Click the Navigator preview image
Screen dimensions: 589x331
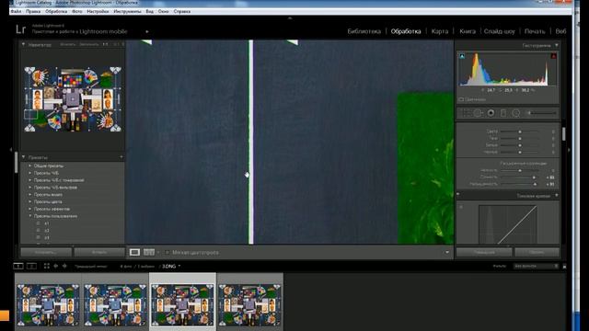tap(73, 99)
